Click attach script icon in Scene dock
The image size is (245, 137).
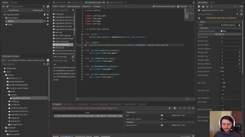click(x=48, y=6)
